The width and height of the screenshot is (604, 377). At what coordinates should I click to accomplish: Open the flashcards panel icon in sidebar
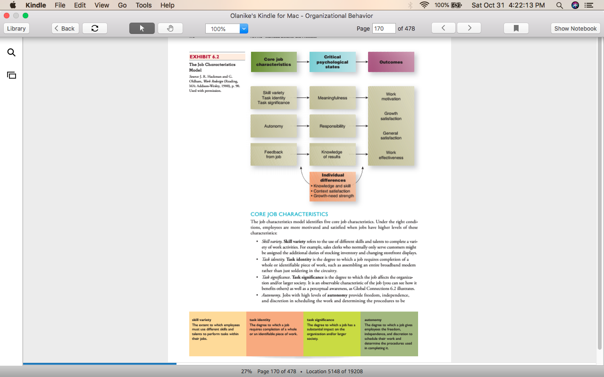tap(11, 75)
